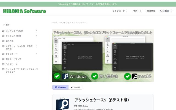Click the book icon beside ヘルプページ
The image size is (176, 110).
pyautogui.click(x=3, y=64)
